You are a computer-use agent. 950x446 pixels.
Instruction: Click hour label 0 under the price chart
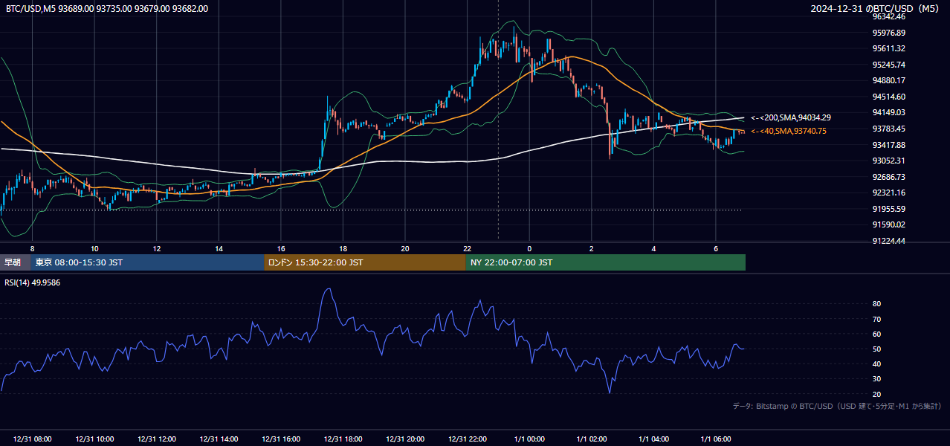tap(529, 248)
